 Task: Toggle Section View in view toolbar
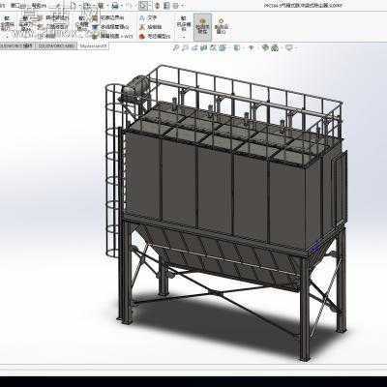tap(204, 48)
